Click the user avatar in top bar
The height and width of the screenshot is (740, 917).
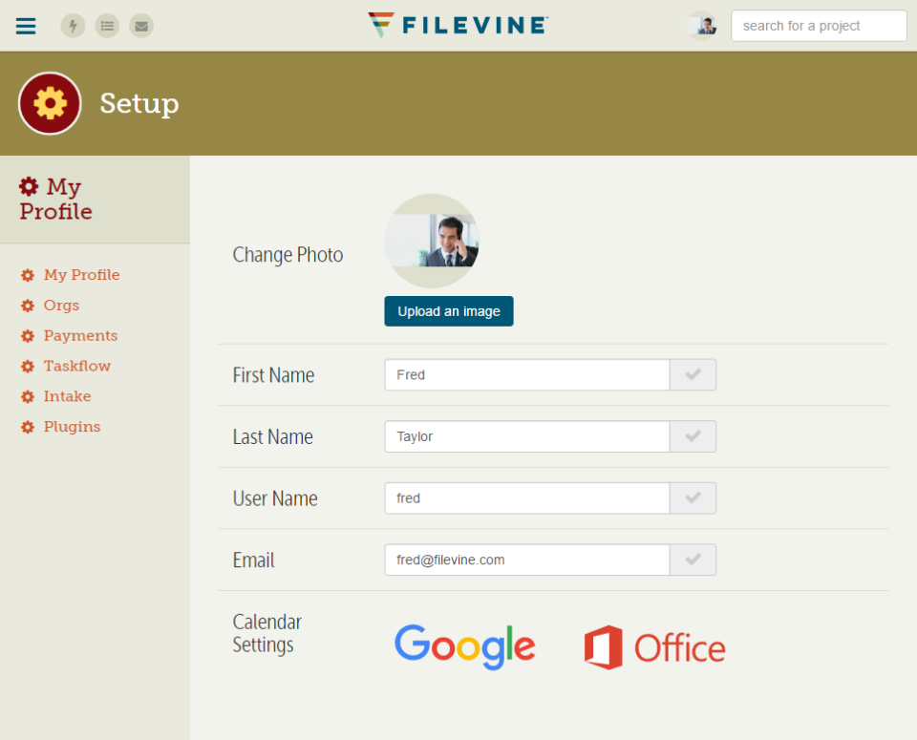pos(702,26)
